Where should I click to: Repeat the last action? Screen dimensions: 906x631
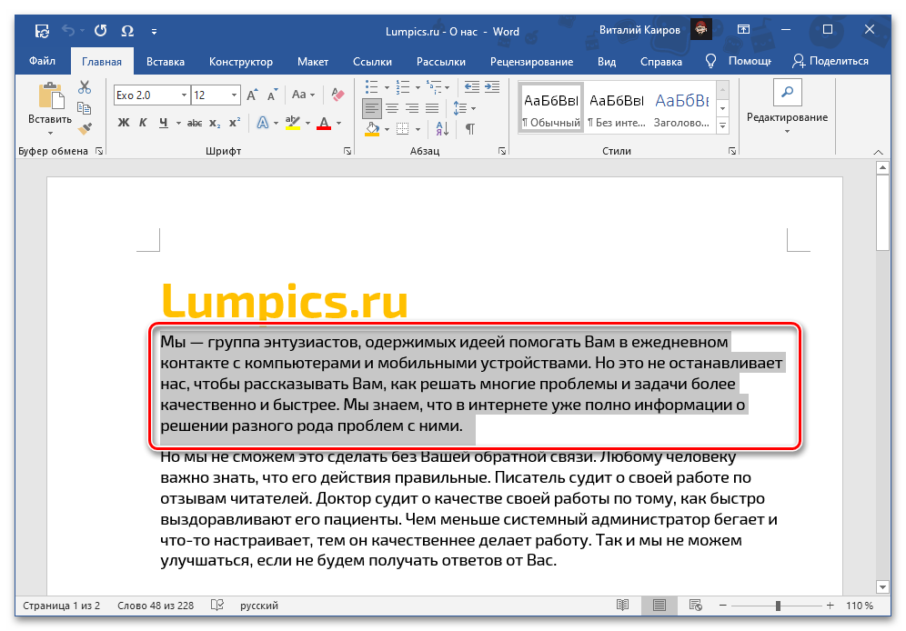[101, 31]
